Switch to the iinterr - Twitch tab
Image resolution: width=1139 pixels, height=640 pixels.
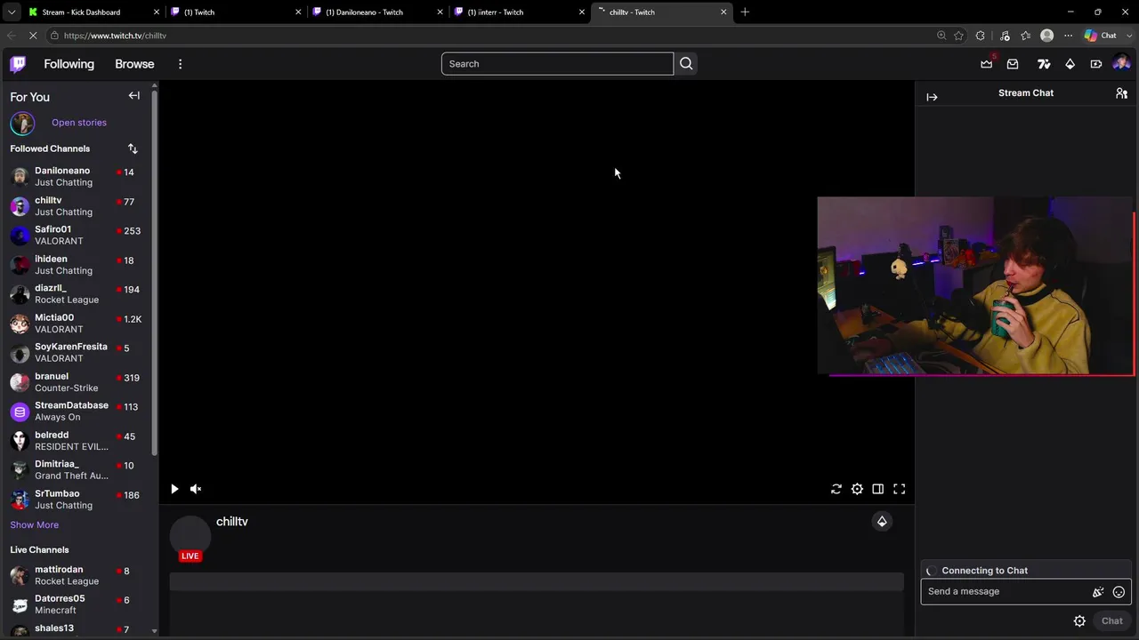[520, 12]
